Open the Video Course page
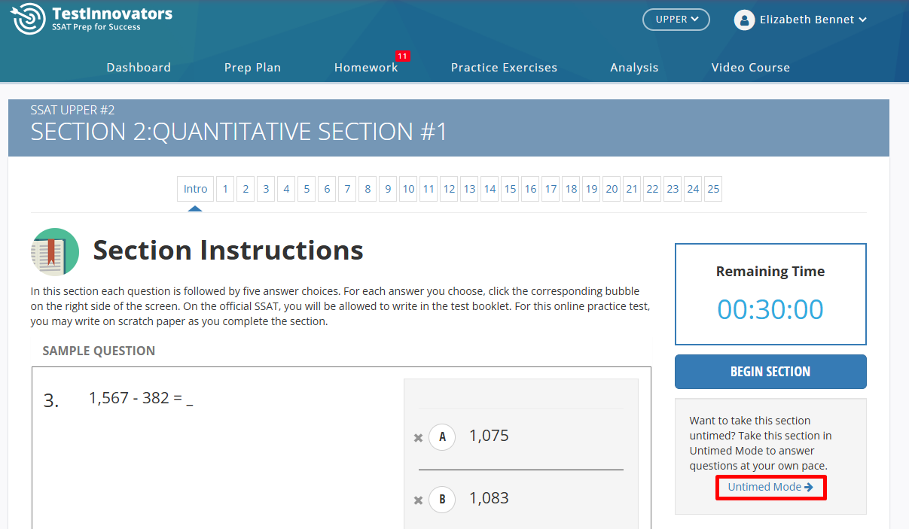This screenshot has height=529, width=909. (750, 68)
